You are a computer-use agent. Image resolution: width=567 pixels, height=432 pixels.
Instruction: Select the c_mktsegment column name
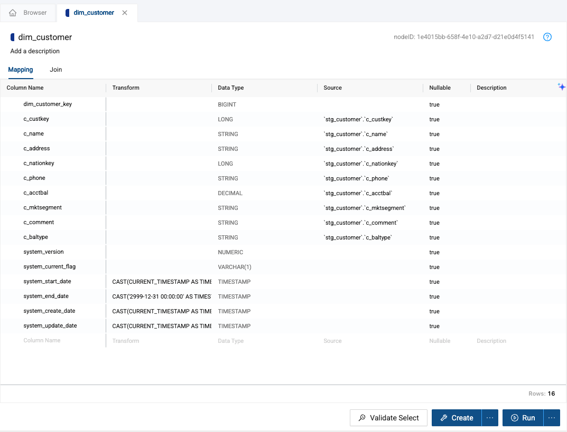pos(43,207)
